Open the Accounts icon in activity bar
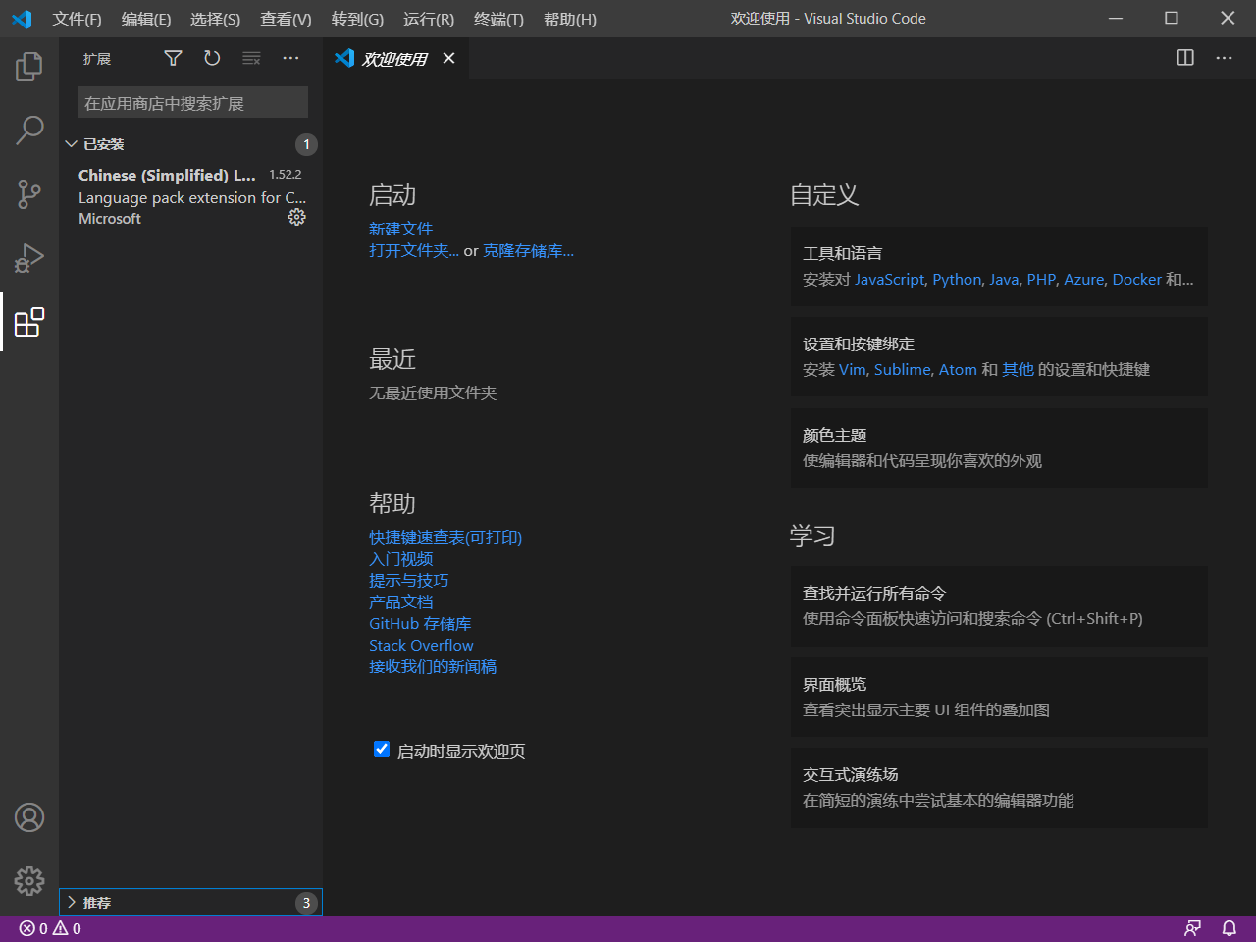Image resolution: width=1256 pixels, height=942 pixels. click(x=28, y=816)
